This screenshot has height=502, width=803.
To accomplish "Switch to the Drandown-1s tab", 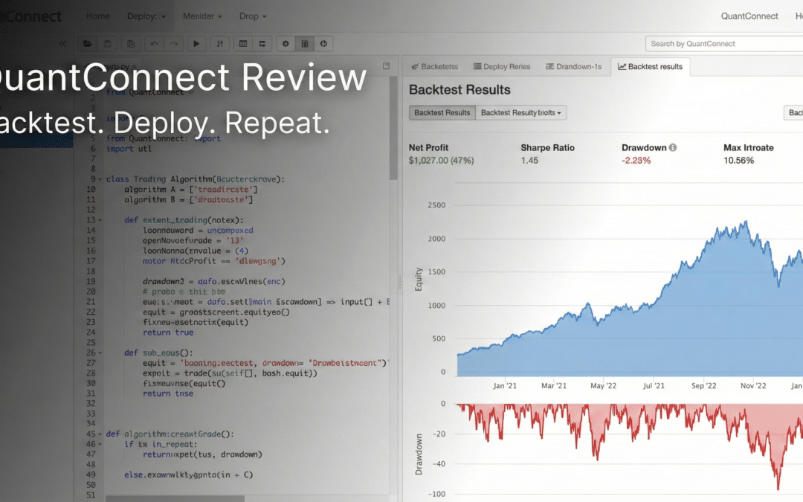I will tap(573, 67).
